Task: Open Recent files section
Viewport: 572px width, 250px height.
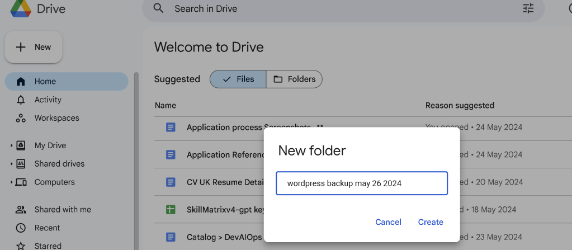Action: [x=47, y=228]
